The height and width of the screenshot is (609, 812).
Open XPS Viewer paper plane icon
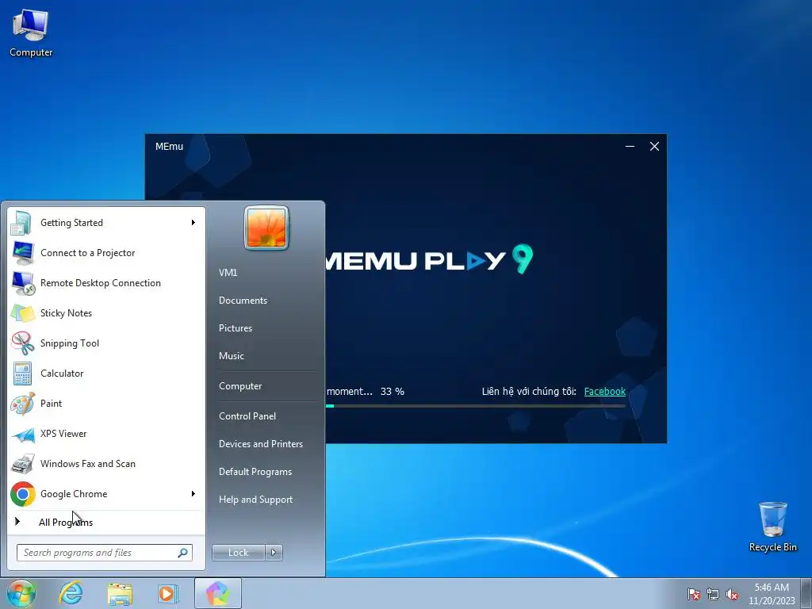coord(23,434)
